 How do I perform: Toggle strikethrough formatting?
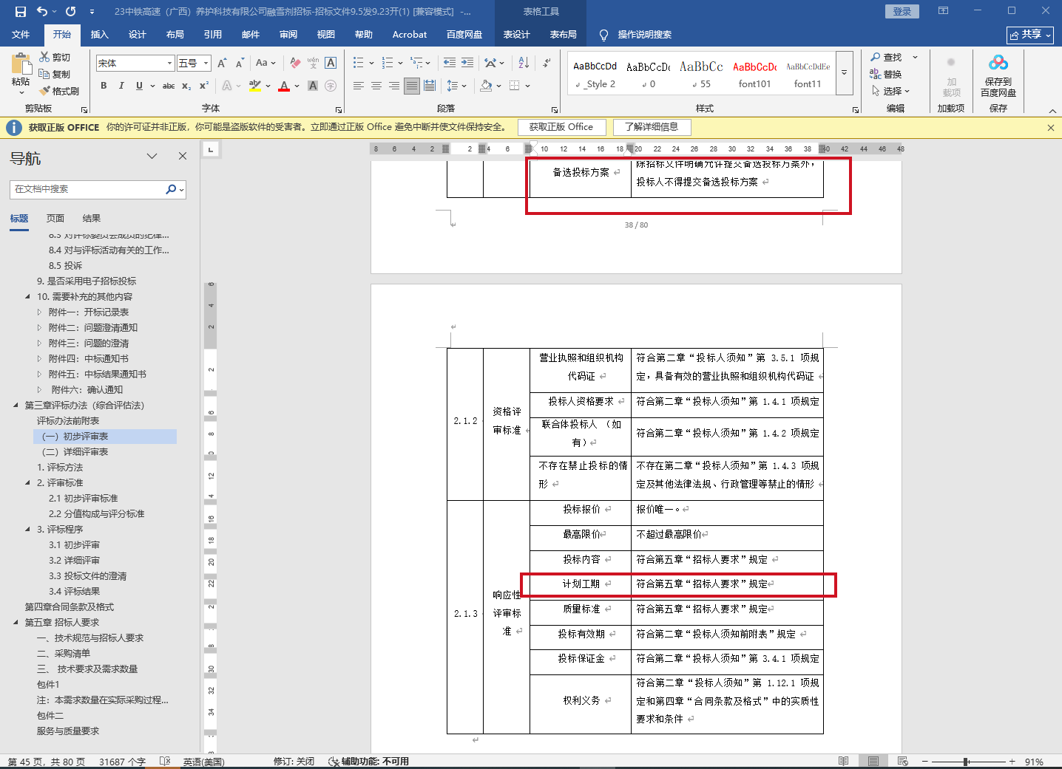click(169, 86)
